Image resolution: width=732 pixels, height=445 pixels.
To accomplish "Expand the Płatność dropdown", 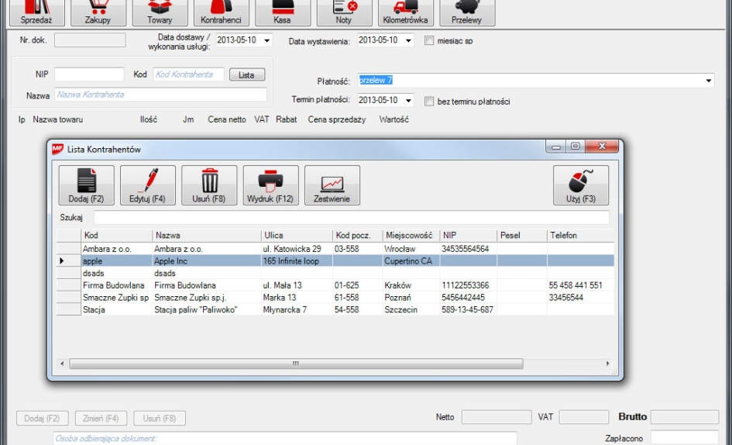I will click(708, 81).
